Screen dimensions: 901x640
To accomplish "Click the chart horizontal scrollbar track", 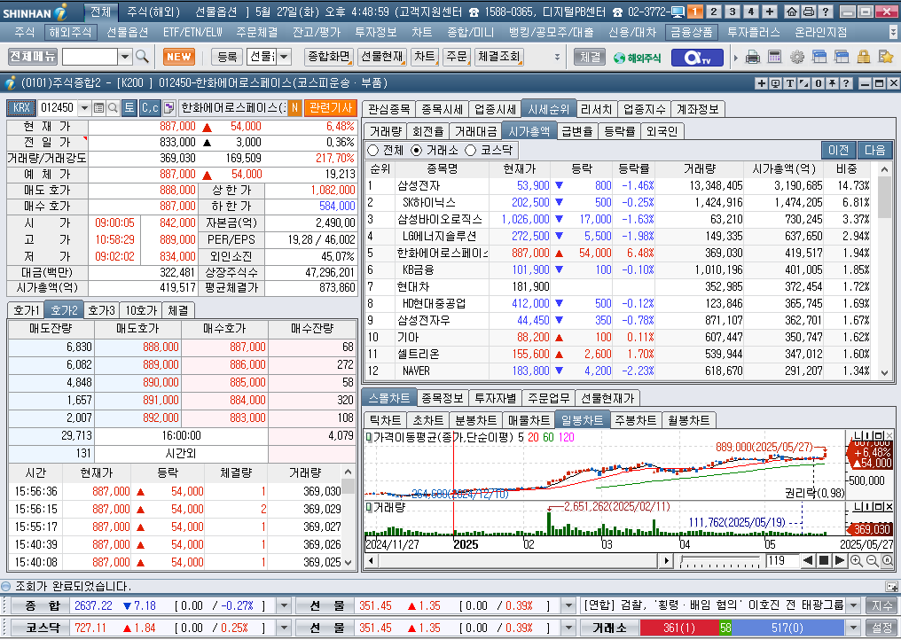I will 517,561.
